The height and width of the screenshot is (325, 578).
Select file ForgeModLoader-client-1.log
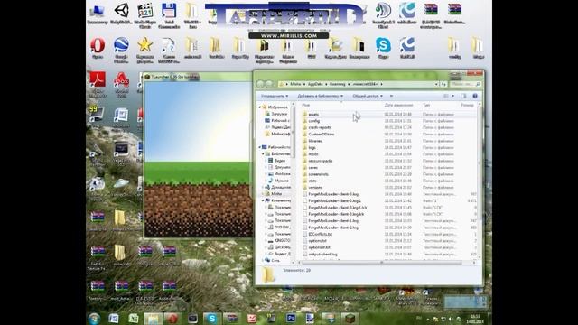coord(333,220)
